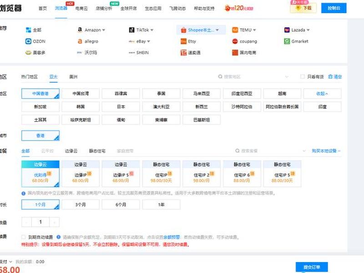This screenshot has width=364, height=273.
Task: Select the 住宅IP 98.00/30天 package card
Action: tap(161, 174)
